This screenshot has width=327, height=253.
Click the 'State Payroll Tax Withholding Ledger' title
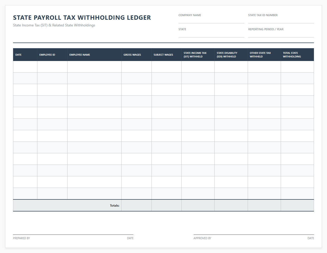tap(82, 17)
